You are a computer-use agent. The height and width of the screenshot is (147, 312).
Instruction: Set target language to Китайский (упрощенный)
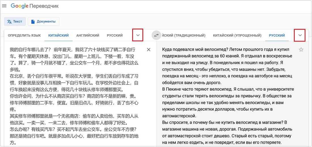237,35
